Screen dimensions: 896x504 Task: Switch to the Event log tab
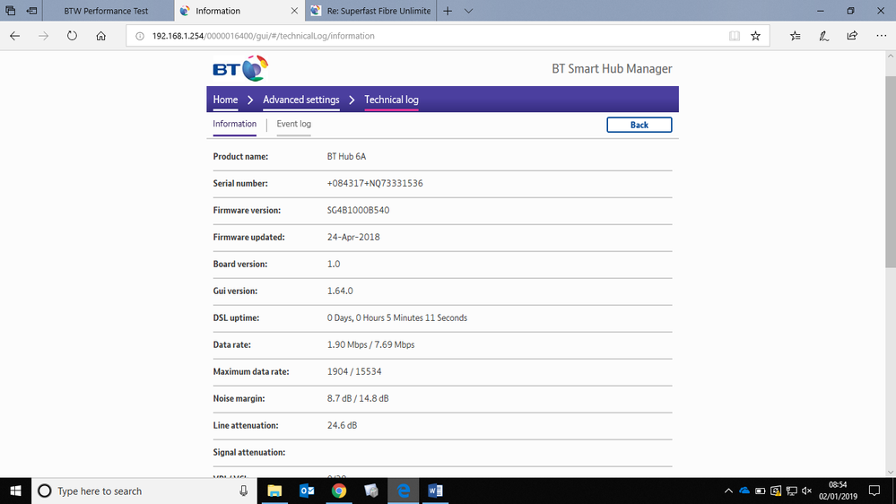[x=293, y=124]
